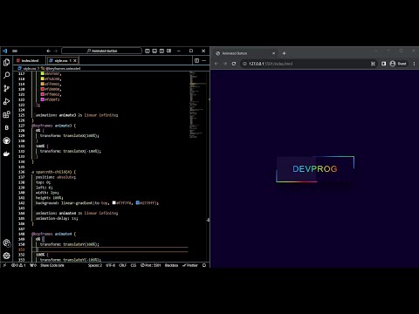Screen dimensions: 419x314
Task: Open the Blackbox extension panel (B icon)
Action: coord(6,127)
